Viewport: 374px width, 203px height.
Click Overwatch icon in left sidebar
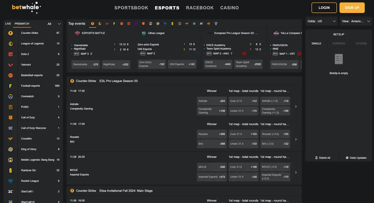(10, 96)
